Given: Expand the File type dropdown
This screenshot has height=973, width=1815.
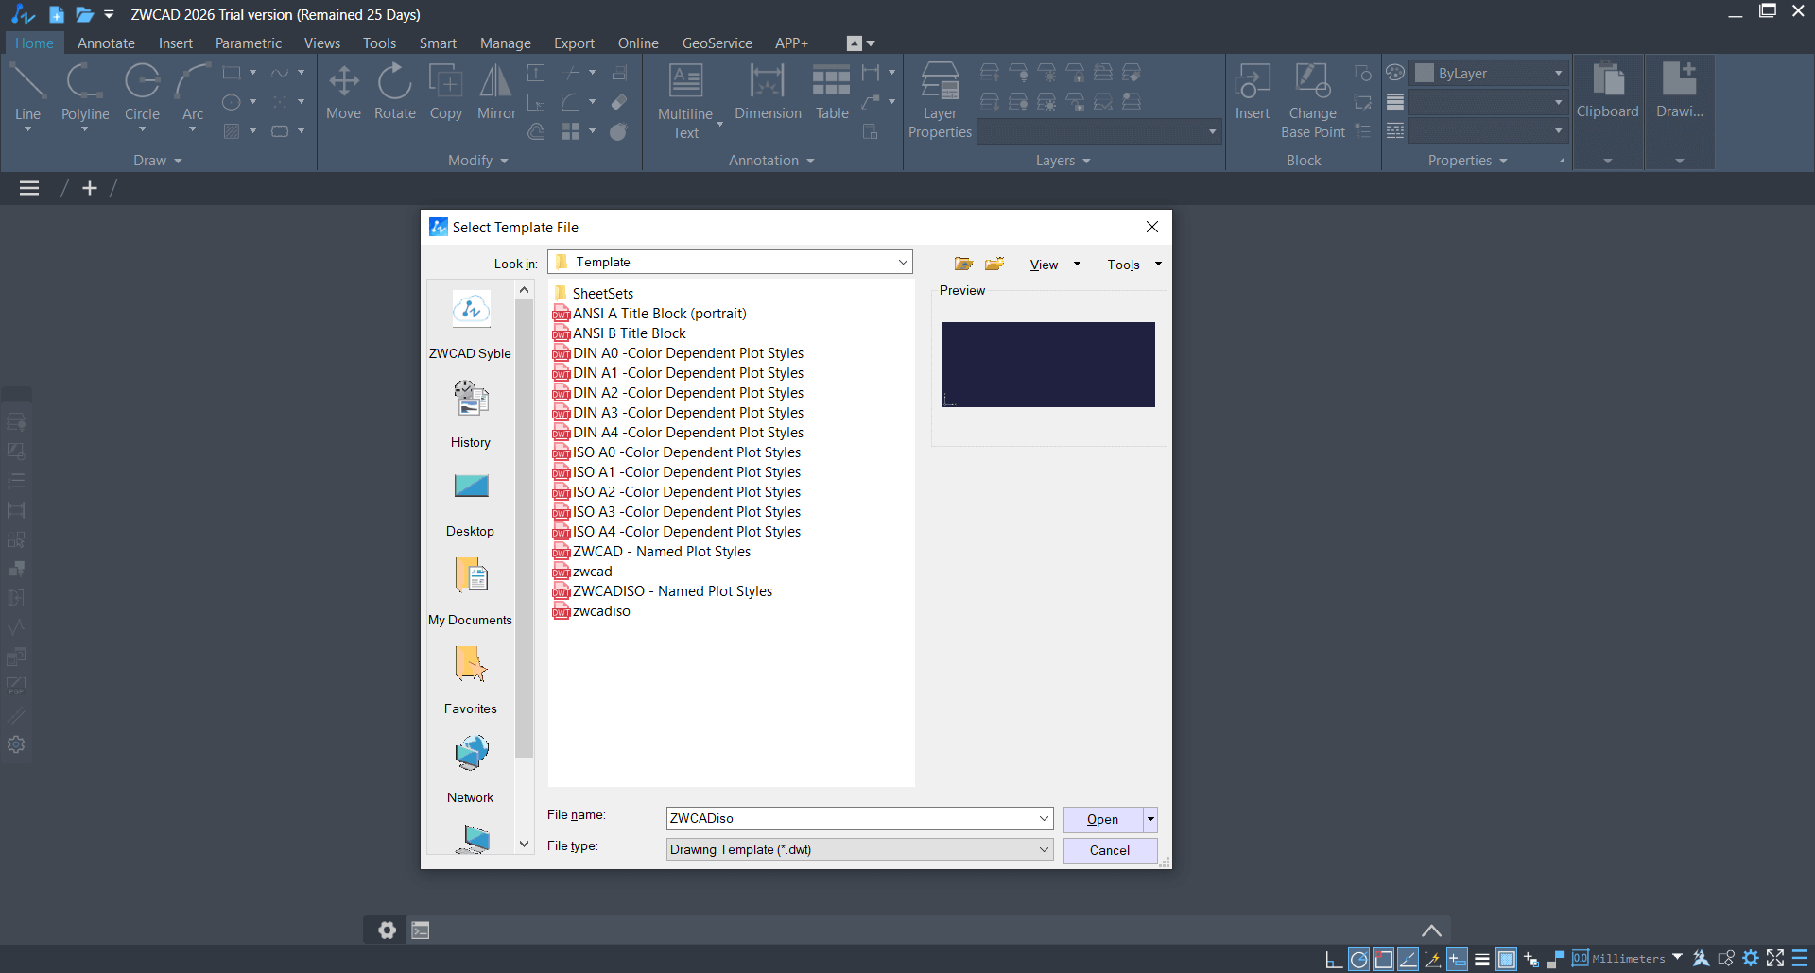Looking at the screenshot, I should [x=1044, y=850].
